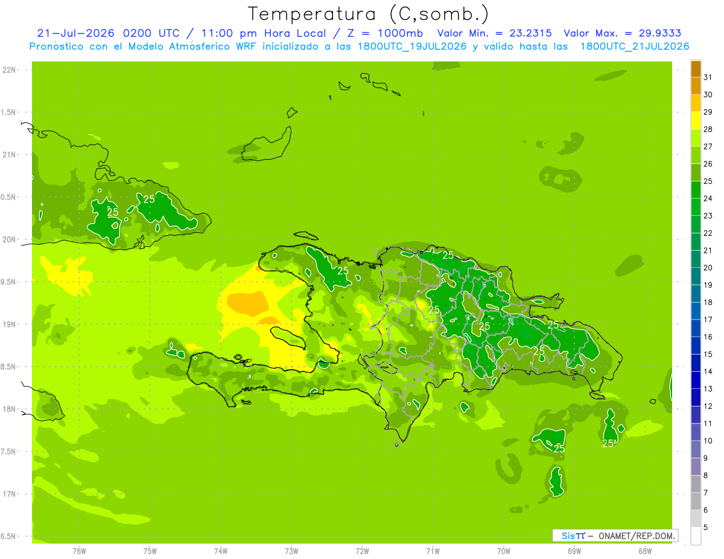This screenshot has height=559, width=724.
Task: Click the "22N" latitude axis label
Action: [9, 69]
